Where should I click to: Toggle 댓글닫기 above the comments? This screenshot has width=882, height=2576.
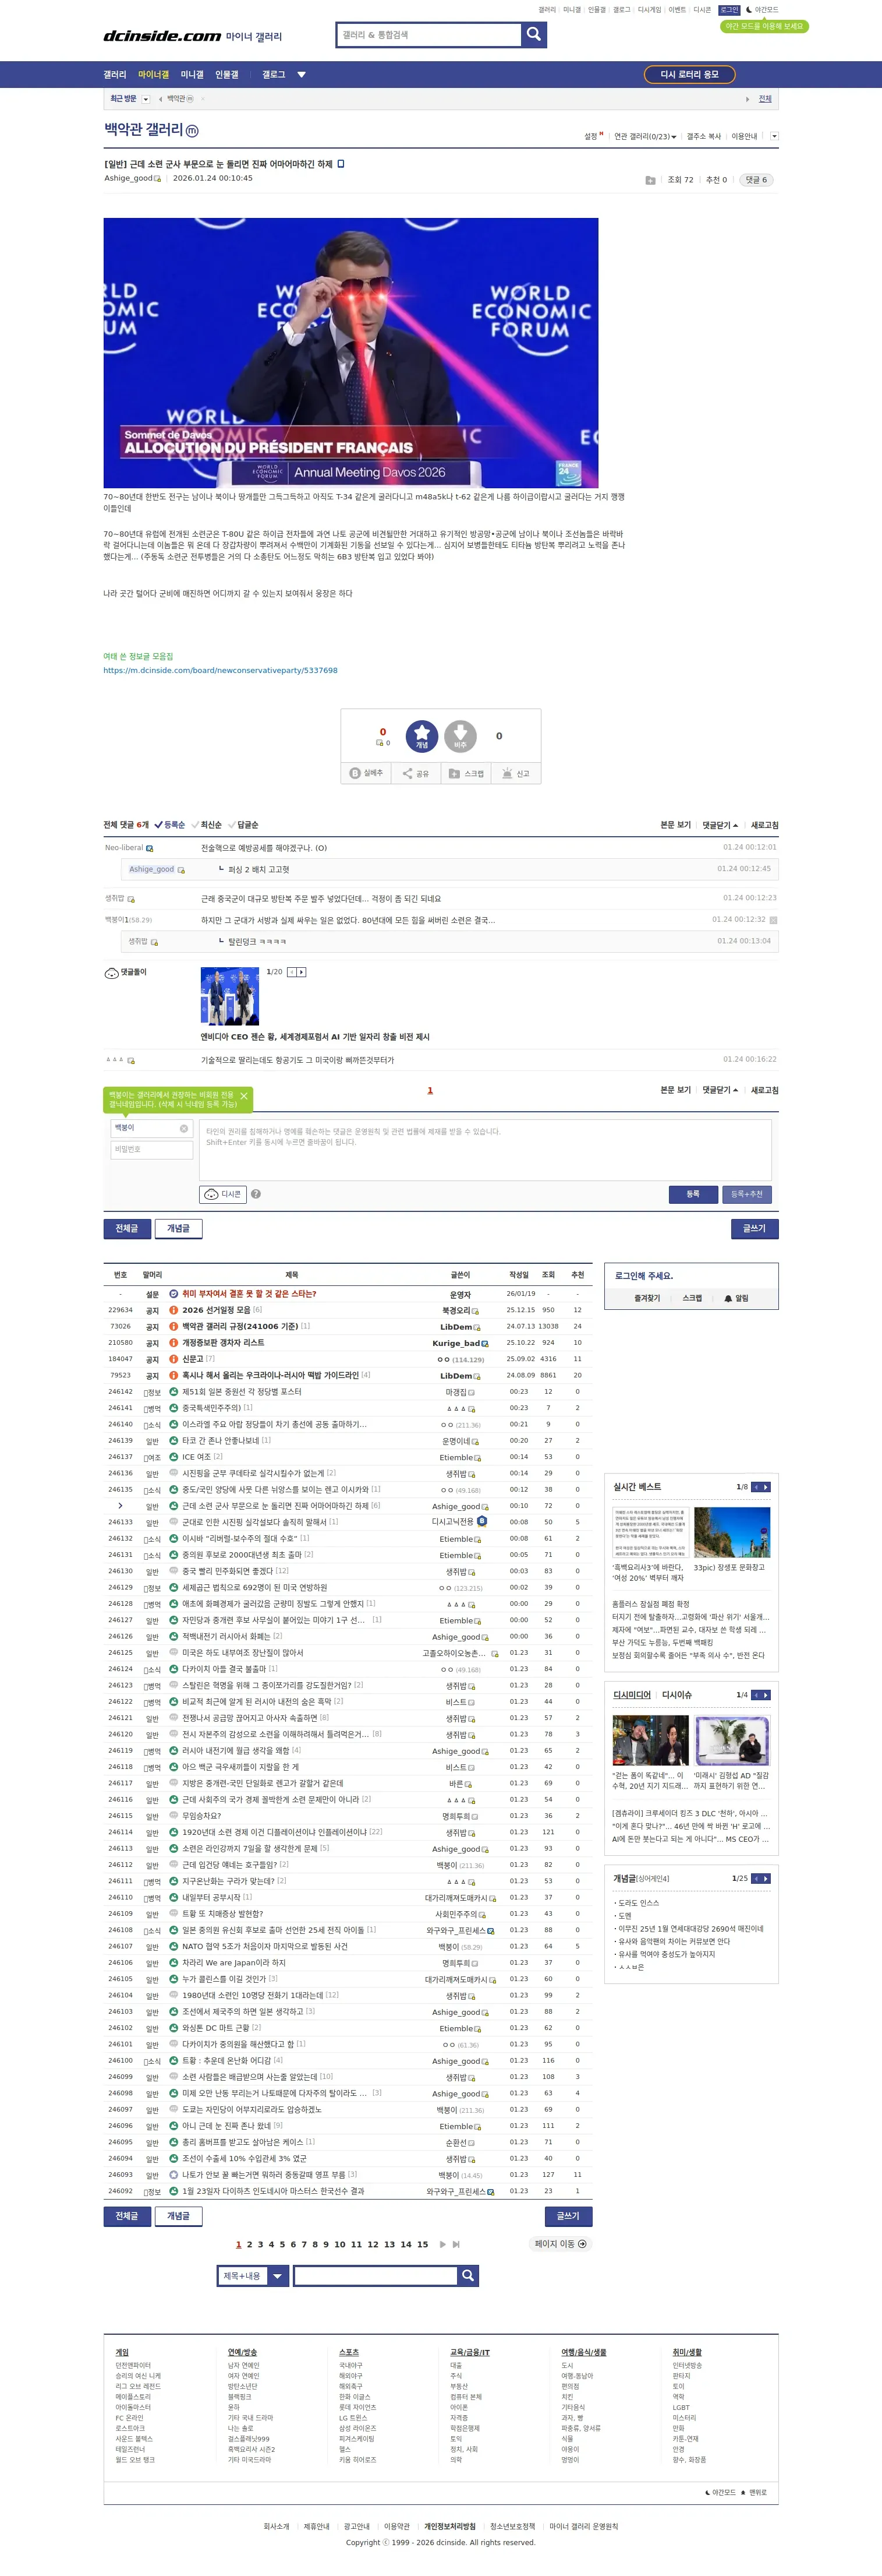[x=719, y=825]
